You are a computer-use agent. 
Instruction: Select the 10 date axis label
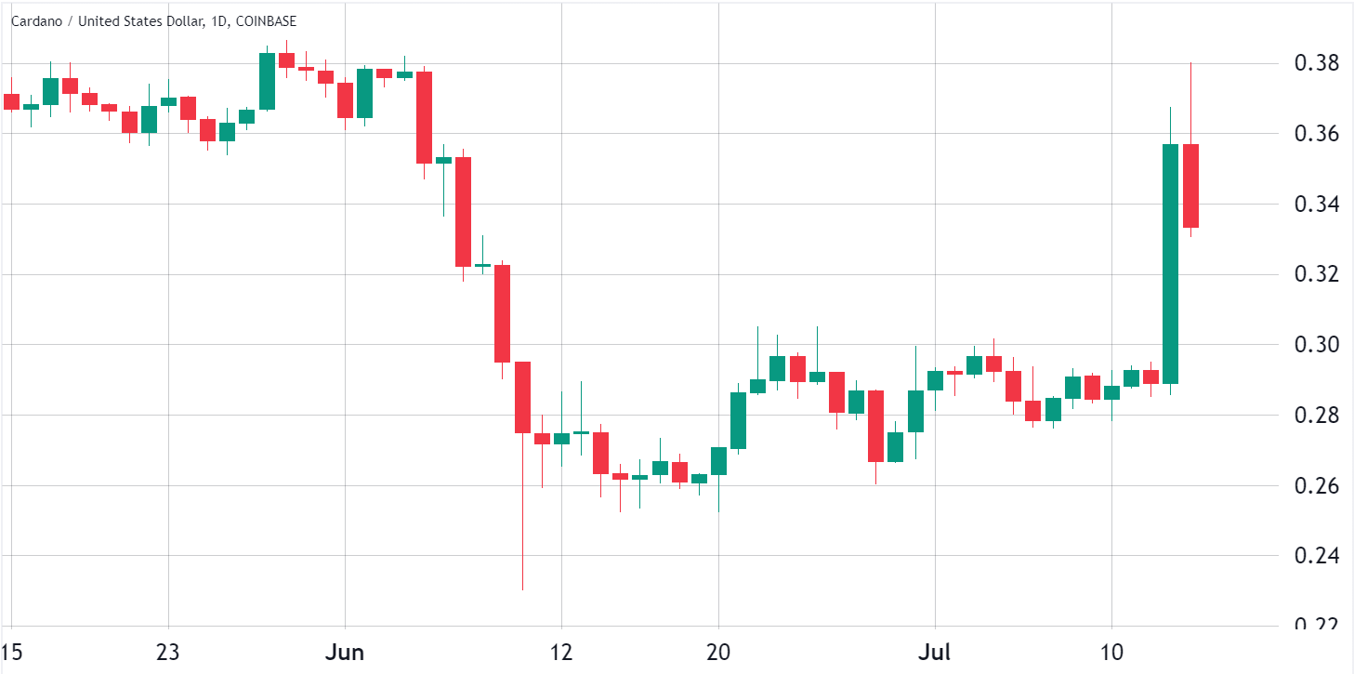(1111, 653)
